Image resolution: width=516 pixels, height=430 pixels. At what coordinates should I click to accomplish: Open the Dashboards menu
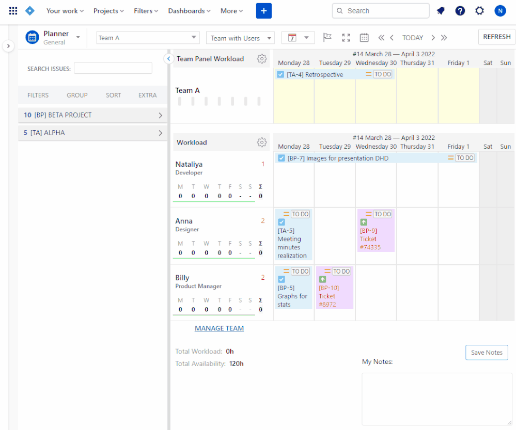click(189, 11)
